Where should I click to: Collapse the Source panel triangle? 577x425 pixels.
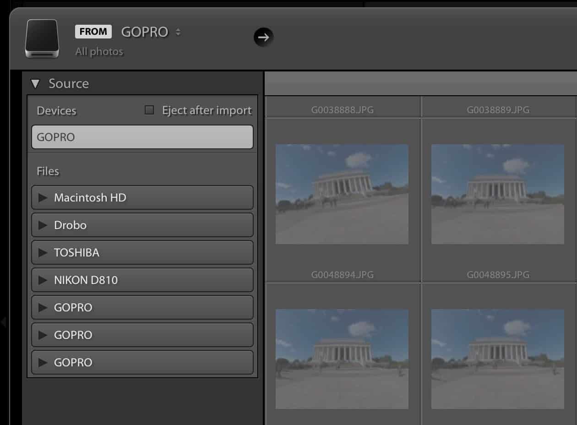point(35,84)
